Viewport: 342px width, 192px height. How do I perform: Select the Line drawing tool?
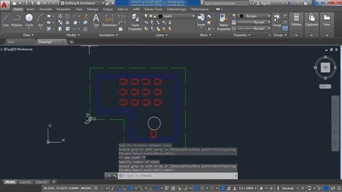pos(6,20)
